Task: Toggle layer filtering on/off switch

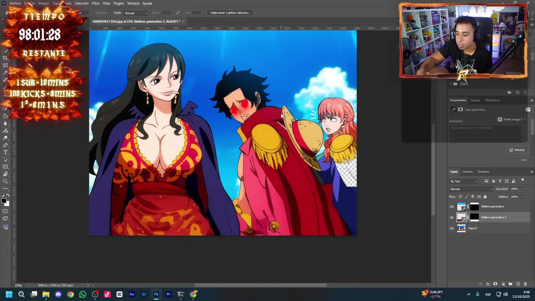Action: coord(522,180)
